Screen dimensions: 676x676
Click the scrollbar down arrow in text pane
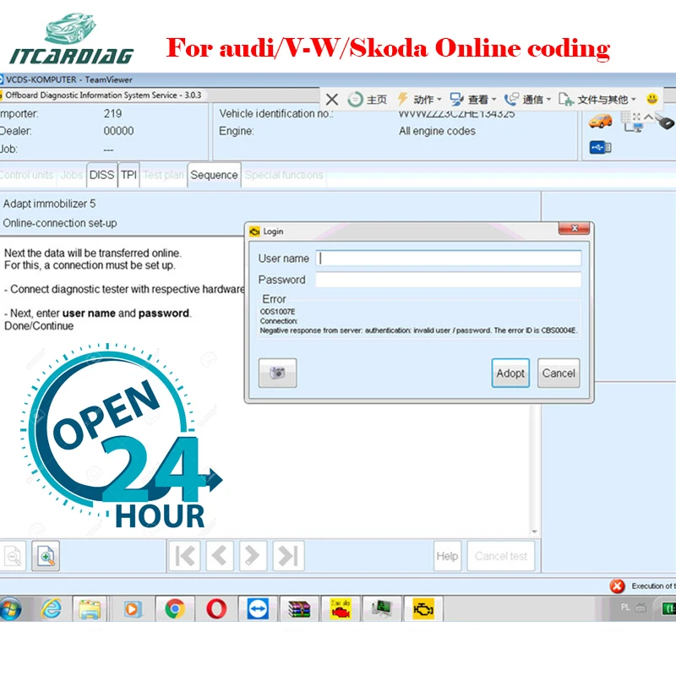tap(535, 532)
